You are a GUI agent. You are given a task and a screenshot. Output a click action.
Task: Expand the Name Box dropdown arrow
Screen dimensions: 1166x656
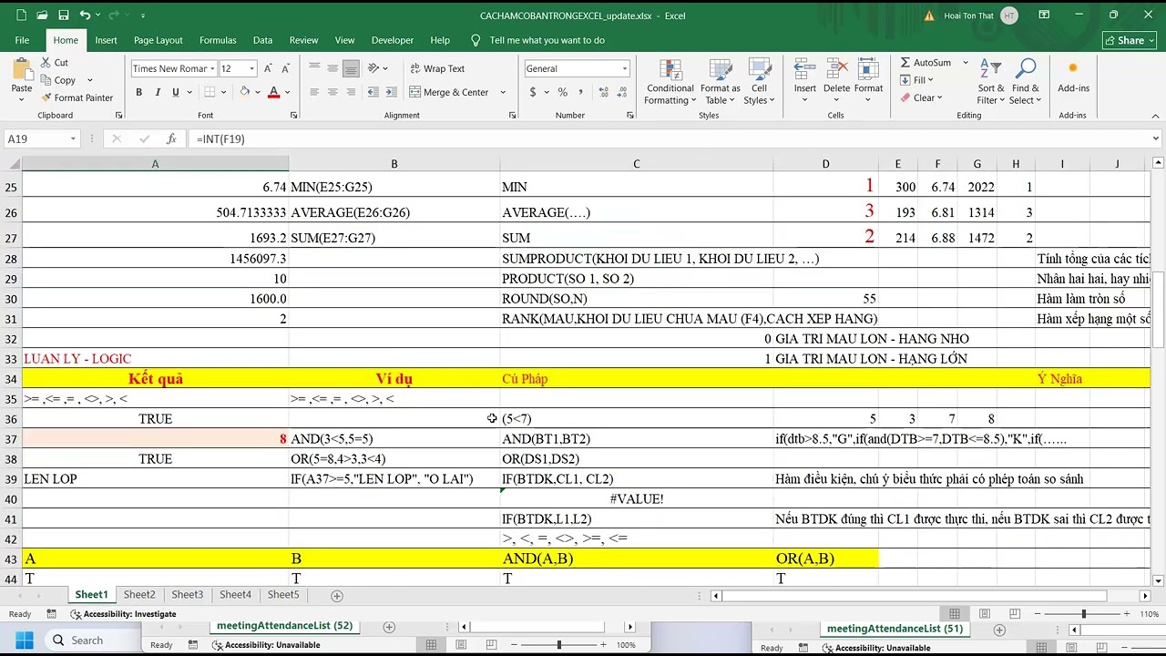72,138
